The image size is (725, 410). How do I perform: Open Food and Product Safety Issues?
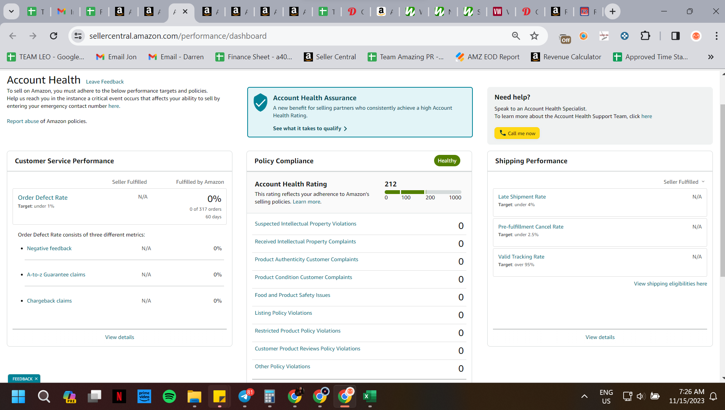coord(292,295)
